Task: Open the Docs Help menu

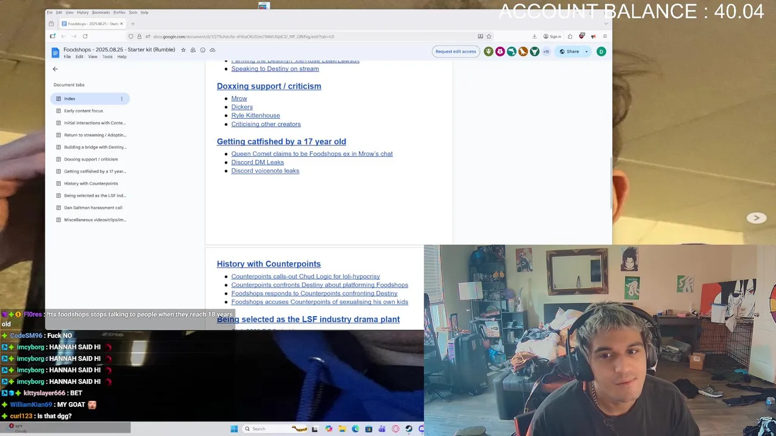Action: pos(122,57)
